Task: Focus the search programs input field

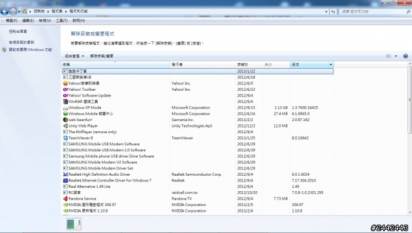Action: tap(372, 12)
